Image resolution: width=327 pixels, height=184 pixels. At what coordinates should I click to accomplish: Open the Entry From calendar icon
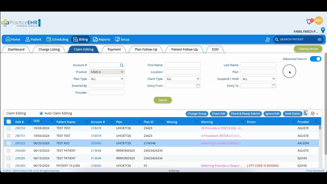coord(198,86)
